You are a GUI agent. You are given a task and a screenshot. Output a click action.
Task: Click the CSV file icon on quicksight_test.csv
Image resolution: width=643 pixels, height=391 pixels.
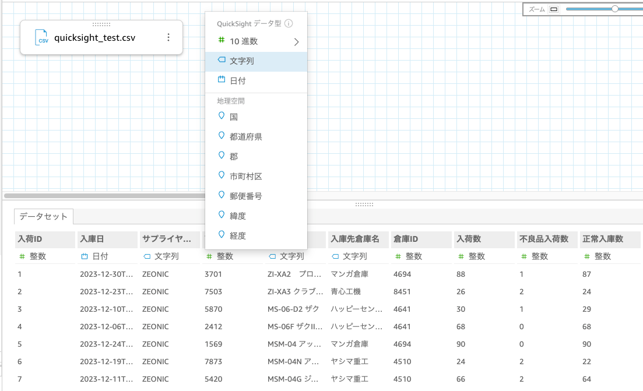[41, 37]
